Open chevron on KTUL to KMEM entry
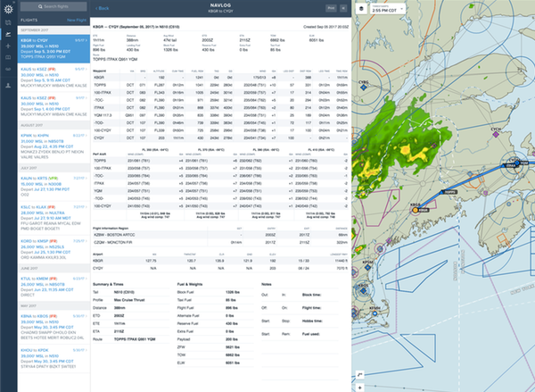 [86, 279]
